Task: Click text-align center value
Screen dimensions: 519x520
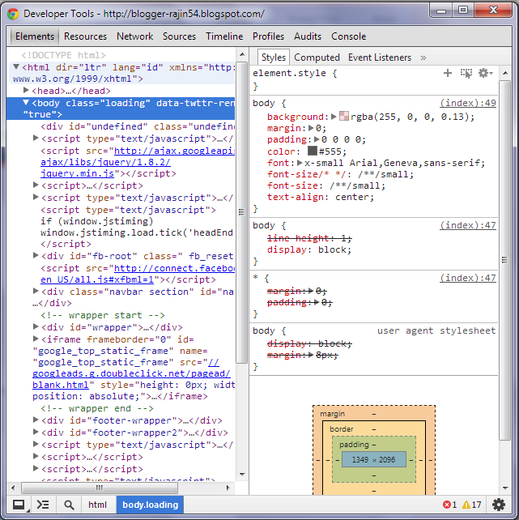Action: point(354,197)
